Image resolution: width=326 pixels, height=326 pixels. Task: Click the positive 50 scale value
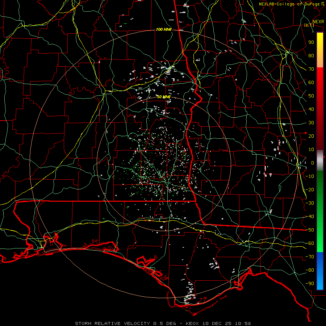pos(311,96)
